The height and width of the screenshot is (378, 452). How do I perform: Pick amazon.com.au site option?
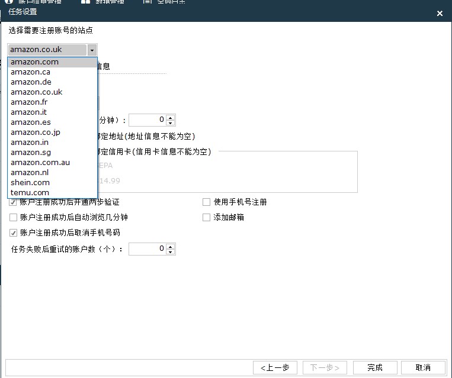point(52,163)
